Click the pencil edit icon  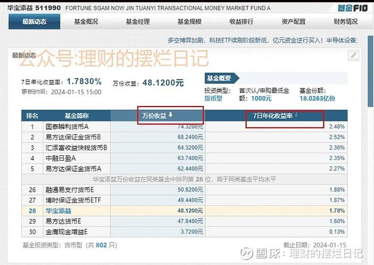coord(353,56)
